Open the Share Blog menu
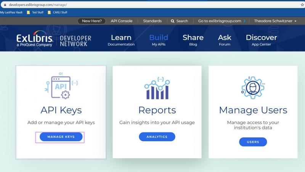This screenshot has height=172, width=305. [x=193, y=40]
